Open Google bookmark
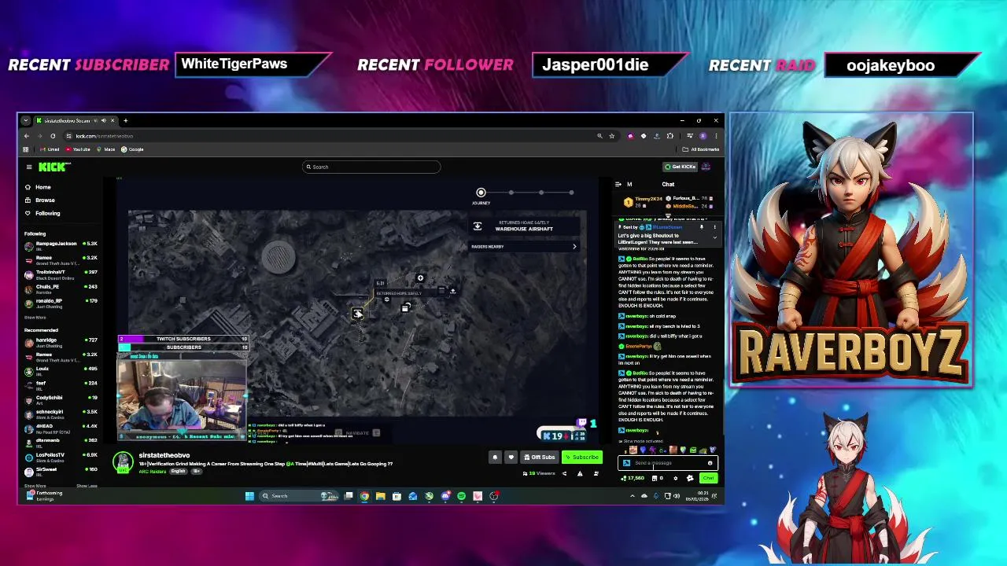The height and width of the screenshot is (566, 1007). [132, 149]
